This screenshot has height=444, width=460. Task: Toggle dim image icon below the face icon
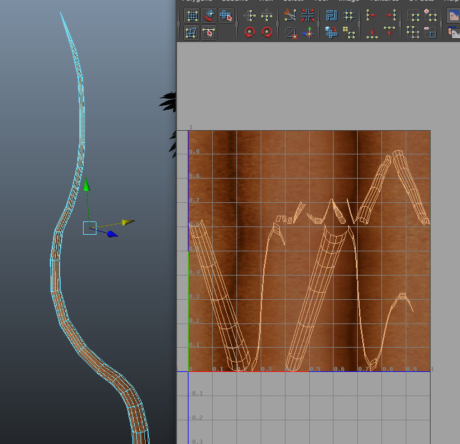454,33
